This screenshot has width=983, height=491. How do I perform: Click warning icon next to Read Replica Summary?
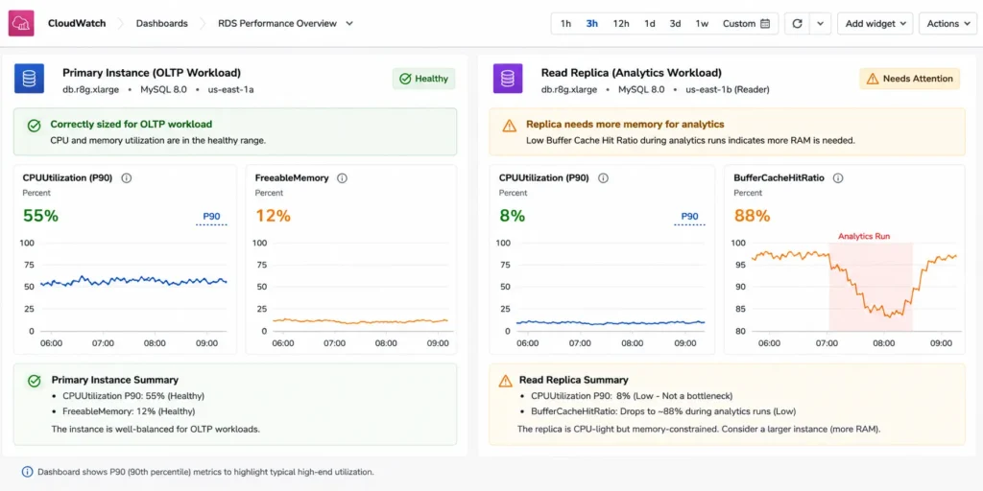point(505,380)
